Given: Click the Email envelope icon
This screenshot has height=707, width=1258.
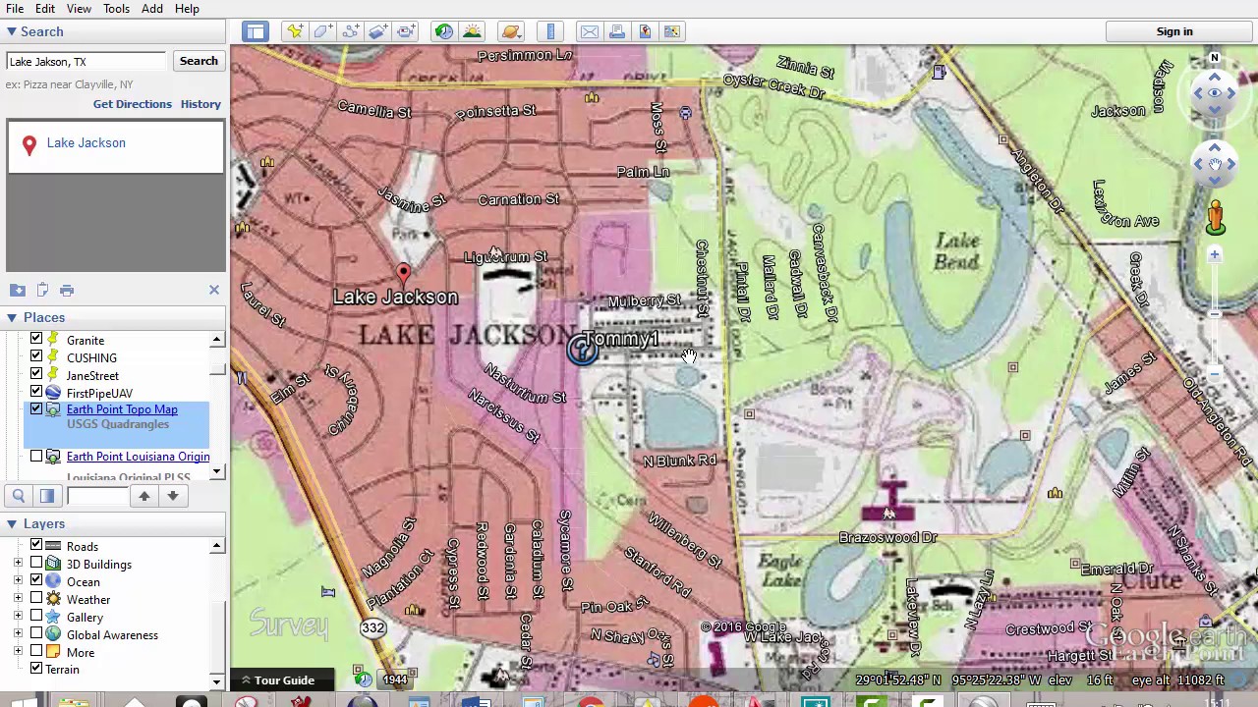Looking at the screenshot, I should (590, 31).
